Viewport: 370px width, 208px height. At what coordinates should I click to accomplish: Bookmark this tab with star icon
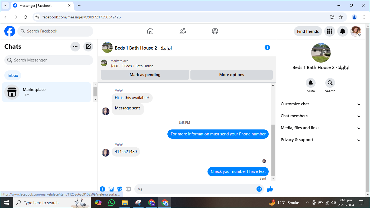pyautogui.click(x=341, y=17)
